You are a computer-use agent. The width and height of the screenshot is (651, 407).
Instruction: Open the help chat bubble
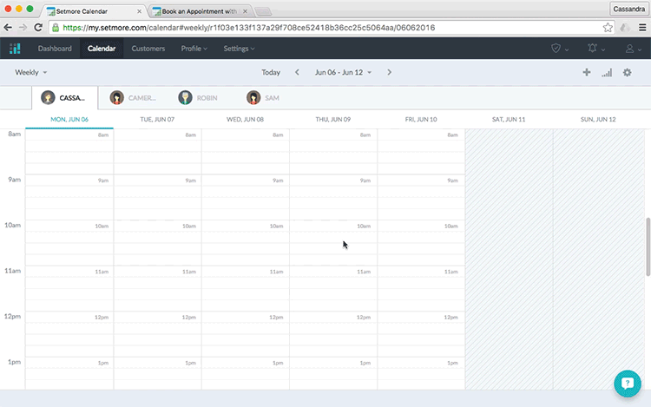[x=628, y=384]
